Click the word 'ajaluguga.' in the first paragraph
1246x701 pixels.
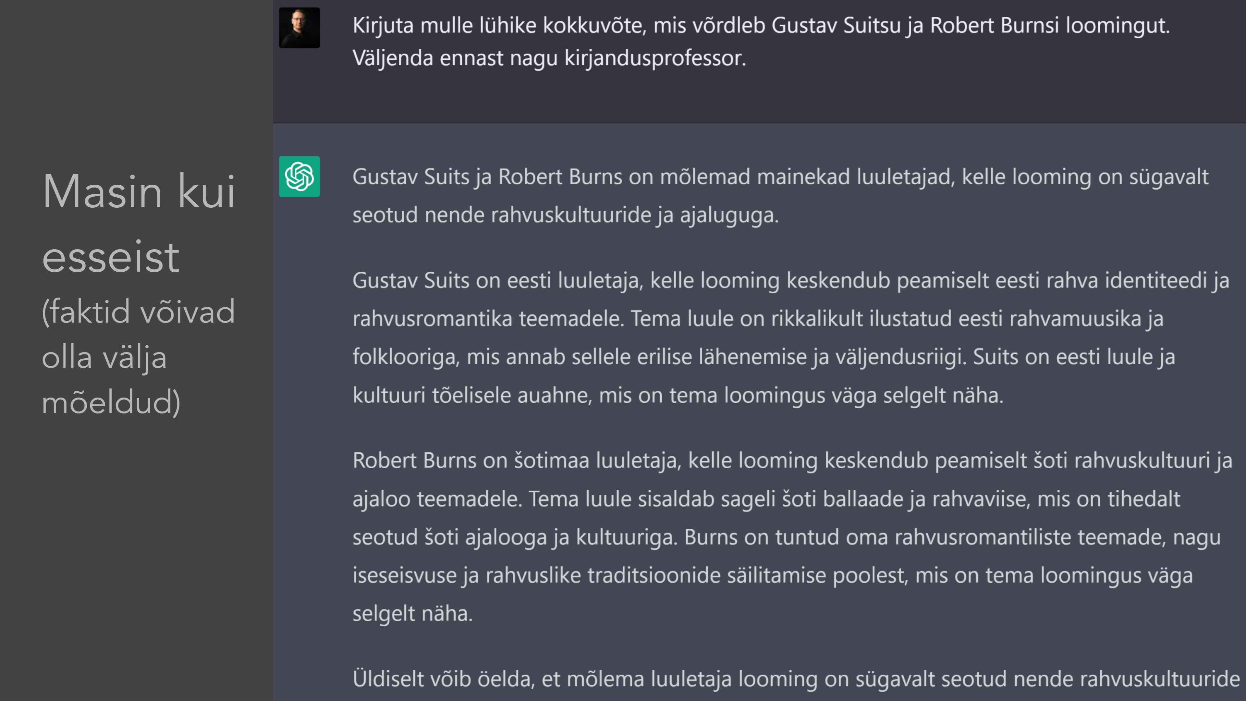tap(729, 215)
